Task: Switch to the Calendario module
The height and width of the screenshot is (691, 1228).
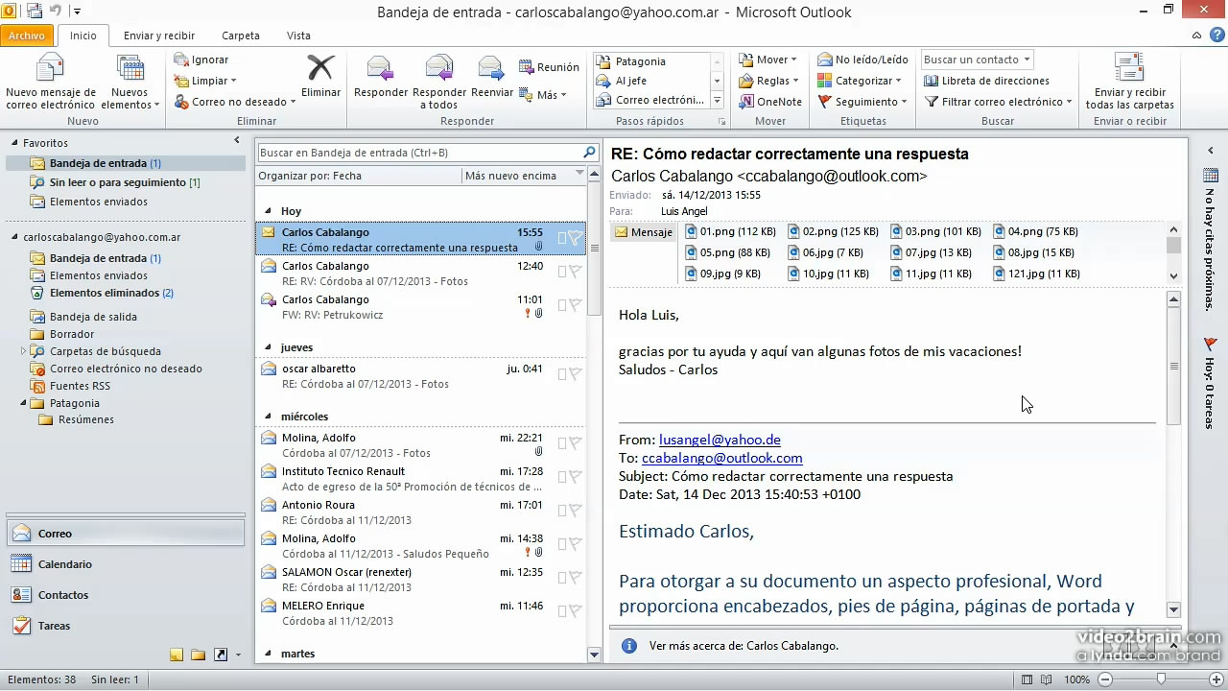Action: (x=125, y=564)
